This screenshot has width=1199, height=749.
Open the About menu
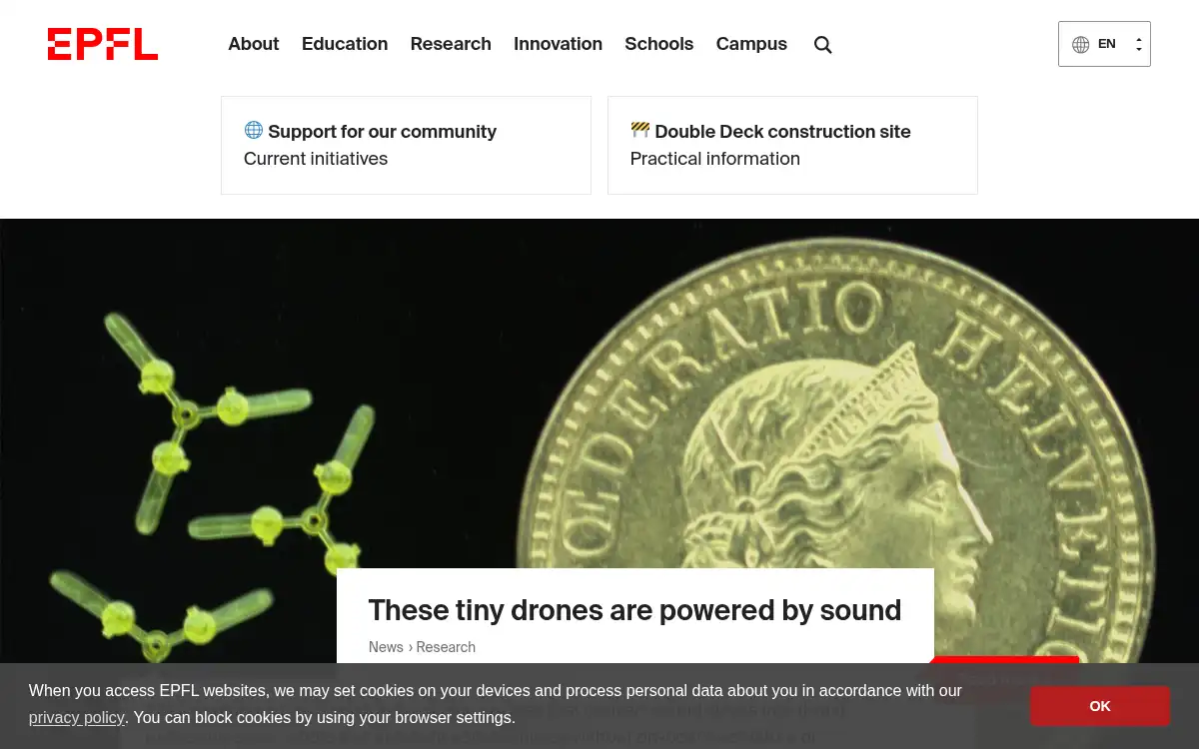pos(254,44)
